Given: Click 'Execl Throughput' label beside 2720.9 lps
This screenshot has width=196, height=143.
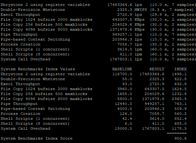Looking at the screenshot, I should point(20,15).
